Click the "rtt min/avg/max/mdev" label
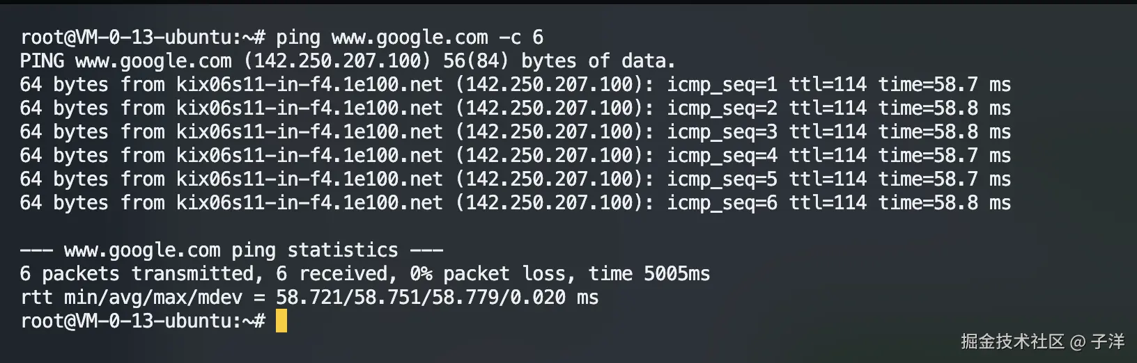This screenshot has width=1137, height=363. pos(132,298)
